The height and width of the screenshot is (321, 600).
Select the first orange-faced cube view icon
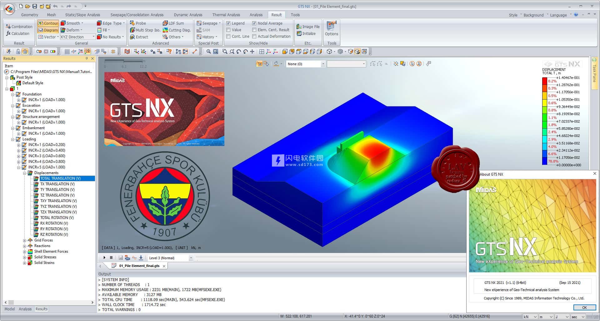click(285, 51)
